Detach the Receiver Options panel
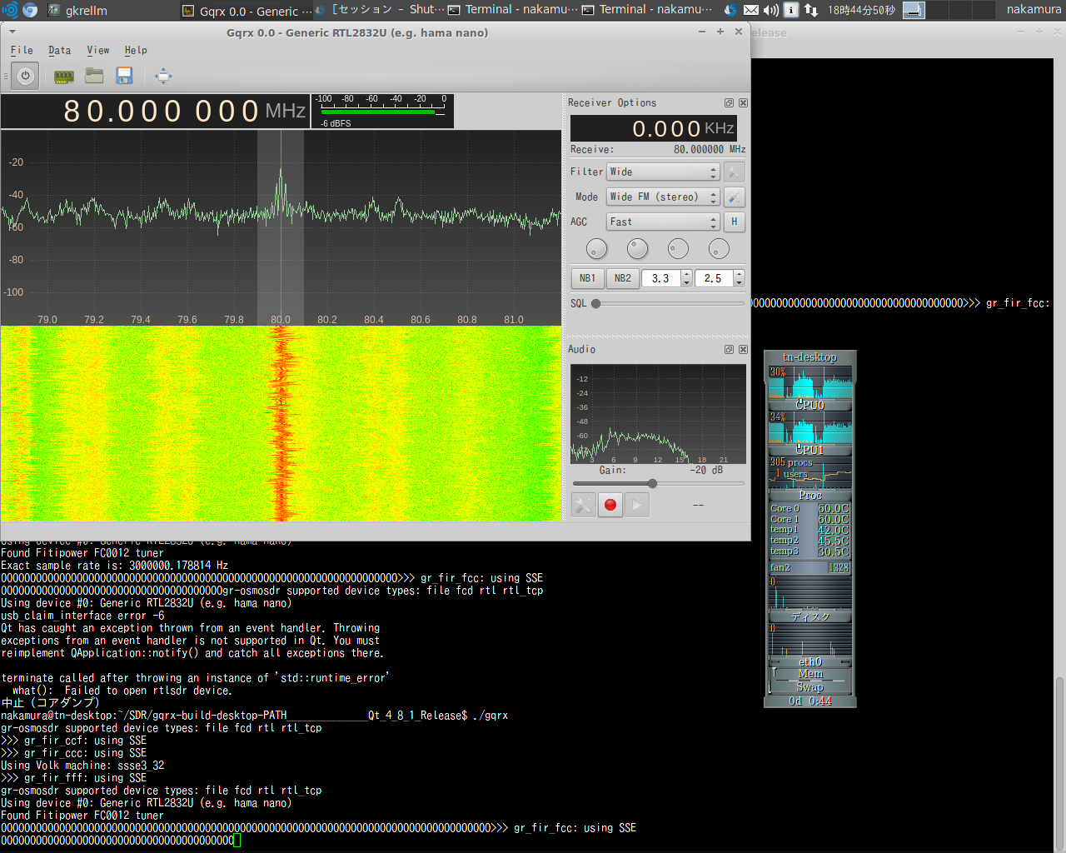The height and width of the screenshot is (853, 1066). point(729,102)
